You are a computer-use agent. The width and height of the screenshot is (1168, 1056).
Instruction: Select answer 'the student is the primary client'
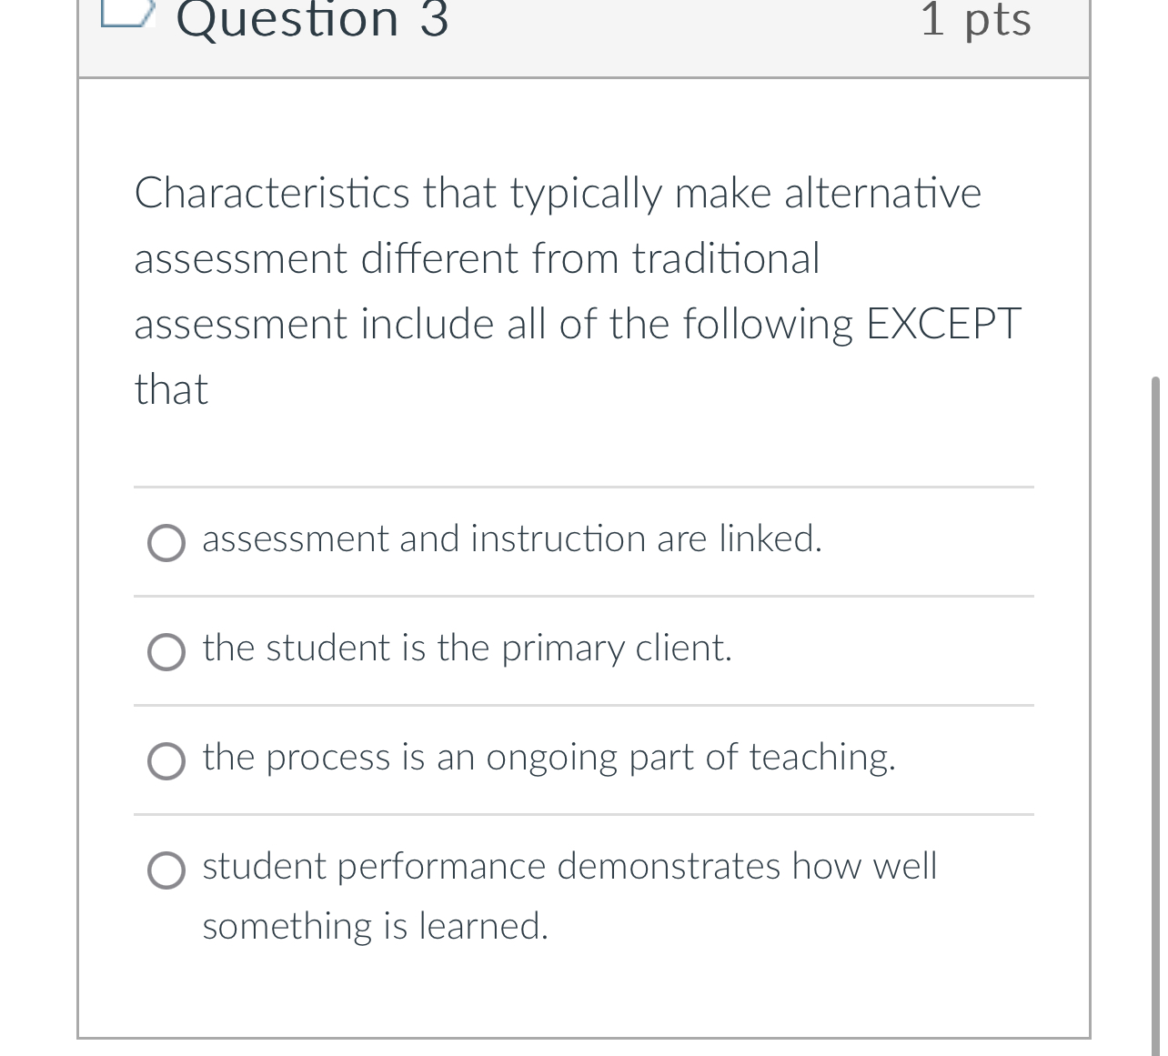click(166, 652)
